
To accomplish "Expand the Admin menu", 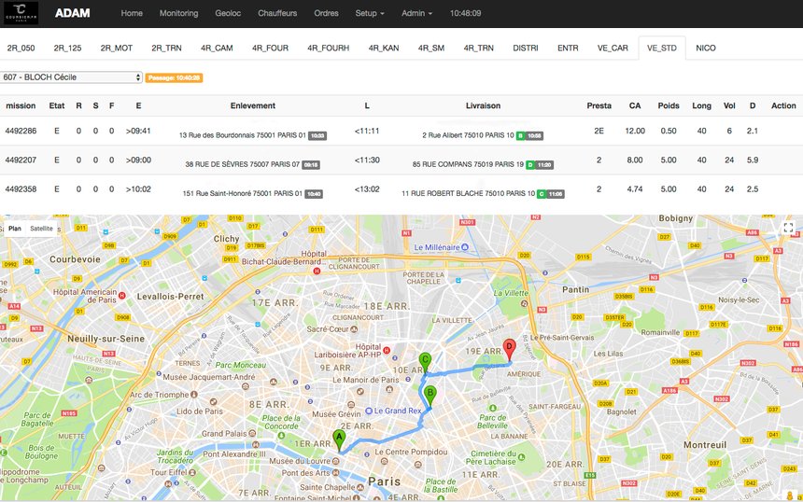I will (x=416, y=13).
